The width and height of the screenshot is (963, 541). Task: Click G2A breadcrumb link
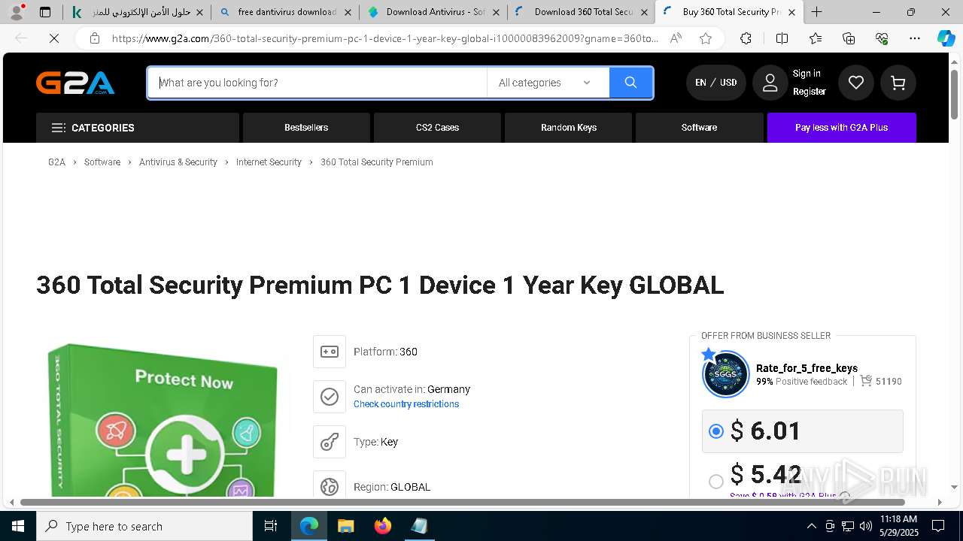click(56, 162)
